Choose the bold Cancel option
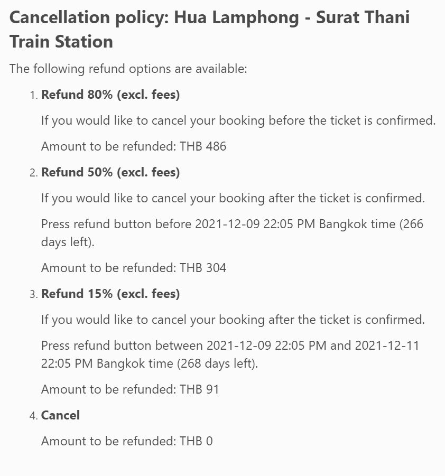 click(60, 415)
